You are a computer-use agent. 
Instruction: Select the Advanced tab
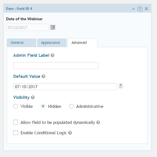82,43
